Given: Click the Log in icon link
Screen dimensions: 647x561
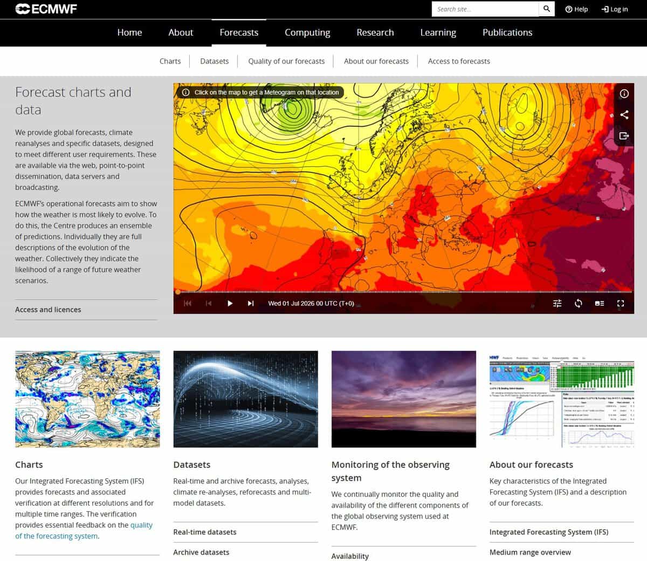Looking at the screenshot, I should point(615,9).
